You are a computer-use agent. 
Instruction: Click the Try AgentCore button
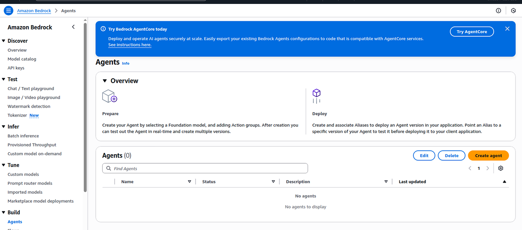click(472, 32)
